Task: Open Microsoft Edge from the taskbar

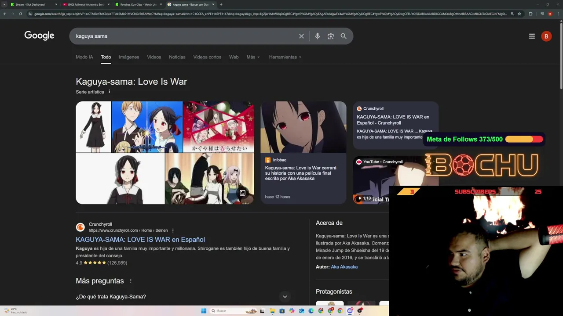Action: click(x=311, y=311)
